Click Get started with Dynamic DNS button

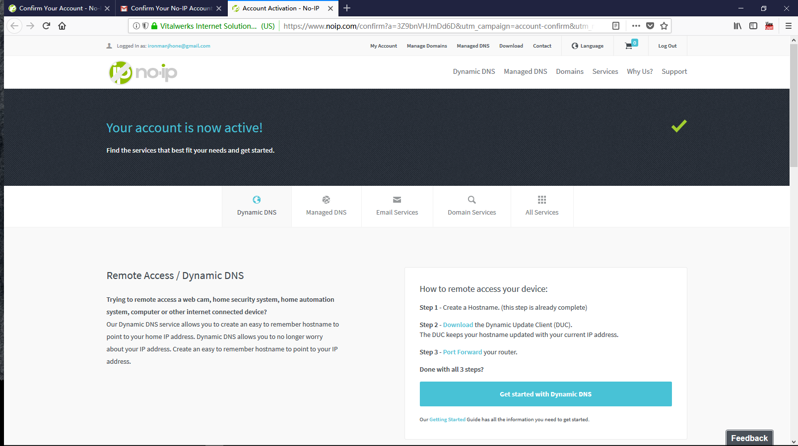545,394
